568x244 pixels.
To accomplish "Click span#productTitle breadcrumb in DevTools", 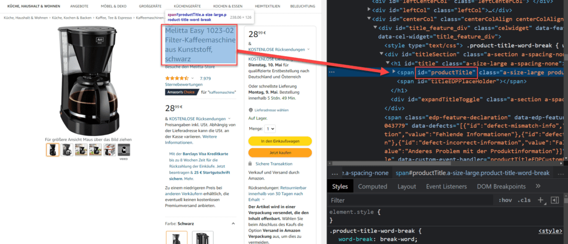I will click(x=473, y=173).
